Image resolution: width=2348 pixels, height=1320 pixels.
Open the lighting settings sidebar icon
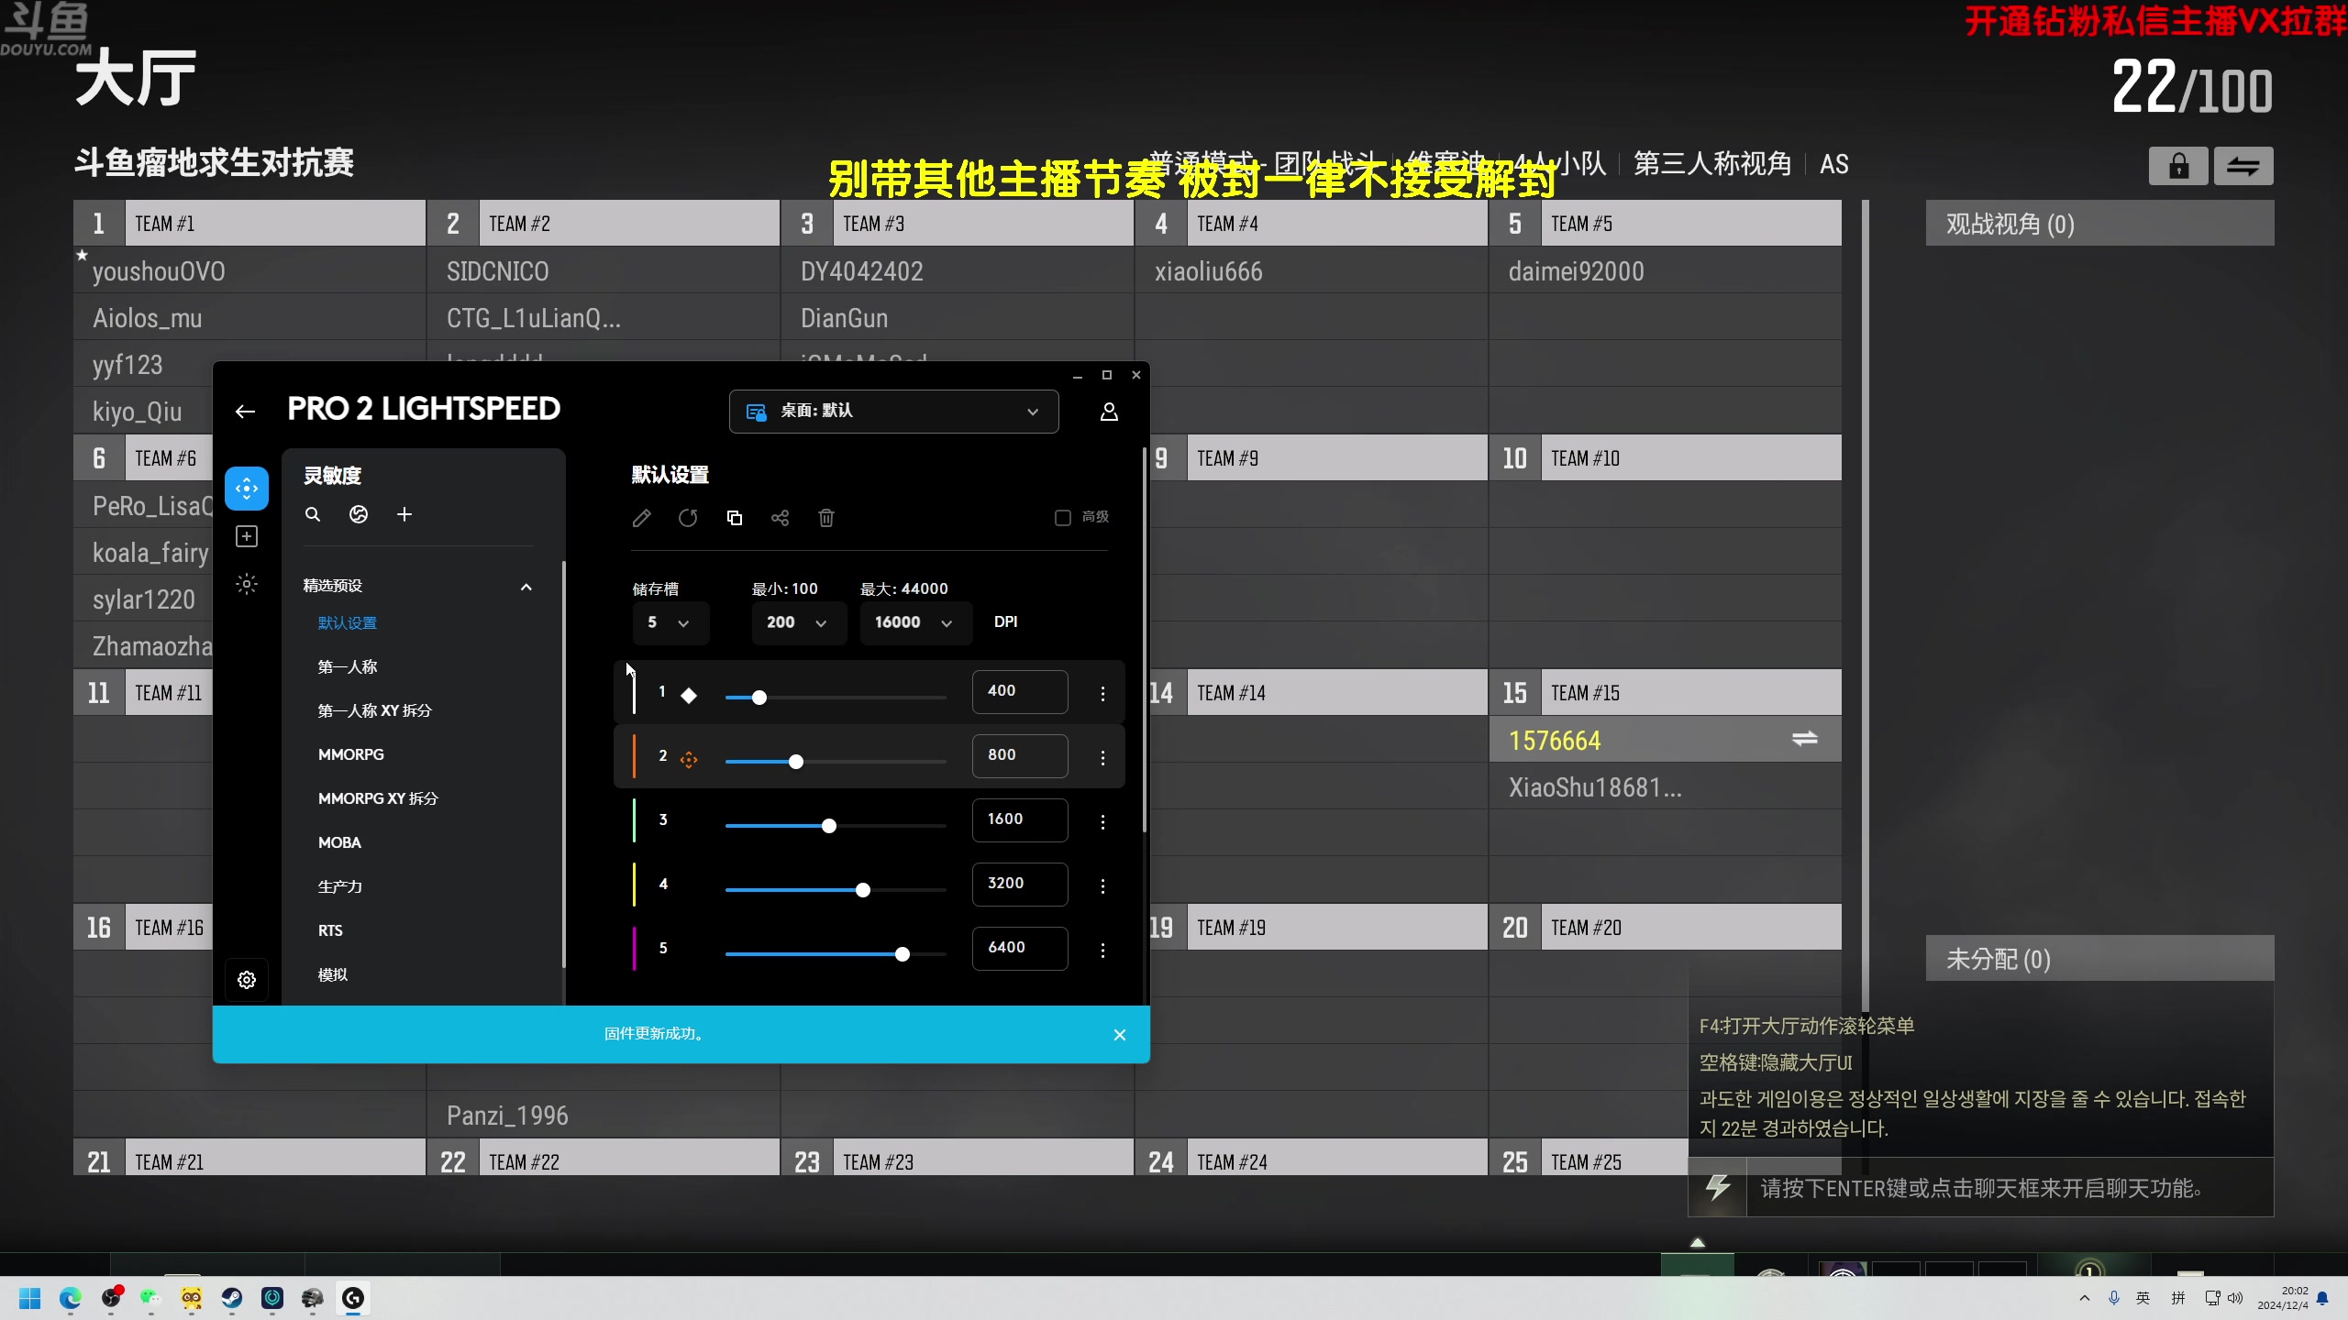click(247, 584)
